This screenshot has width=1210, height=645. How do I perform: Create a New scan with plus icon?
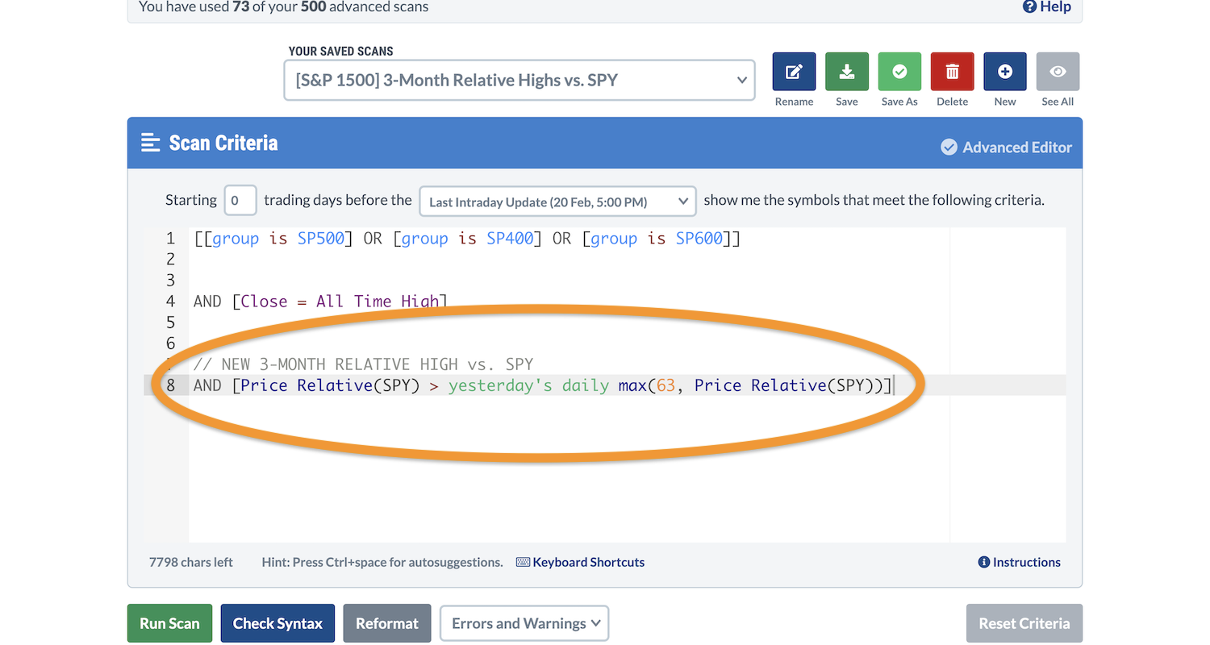[x=1004, y=72]
